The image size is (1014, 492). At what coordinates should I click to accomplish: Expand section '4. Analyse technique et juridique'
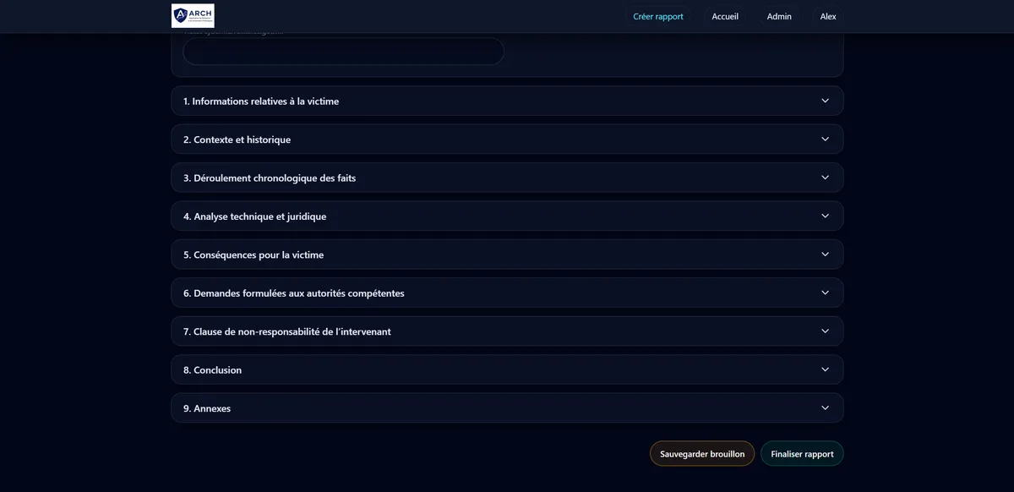[507, 216]
